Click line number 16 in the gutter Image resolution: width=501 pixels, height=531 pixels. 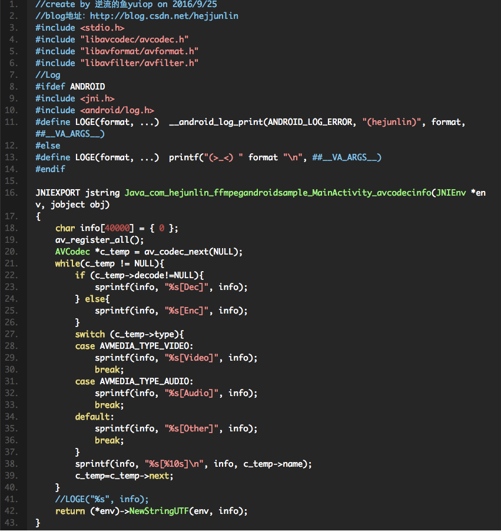(12, 193)
